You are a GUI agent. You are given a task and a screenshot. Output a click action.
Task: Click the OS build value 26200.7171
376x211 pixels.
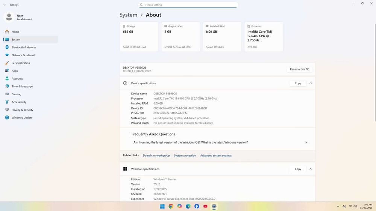click(x=160, y=194)
